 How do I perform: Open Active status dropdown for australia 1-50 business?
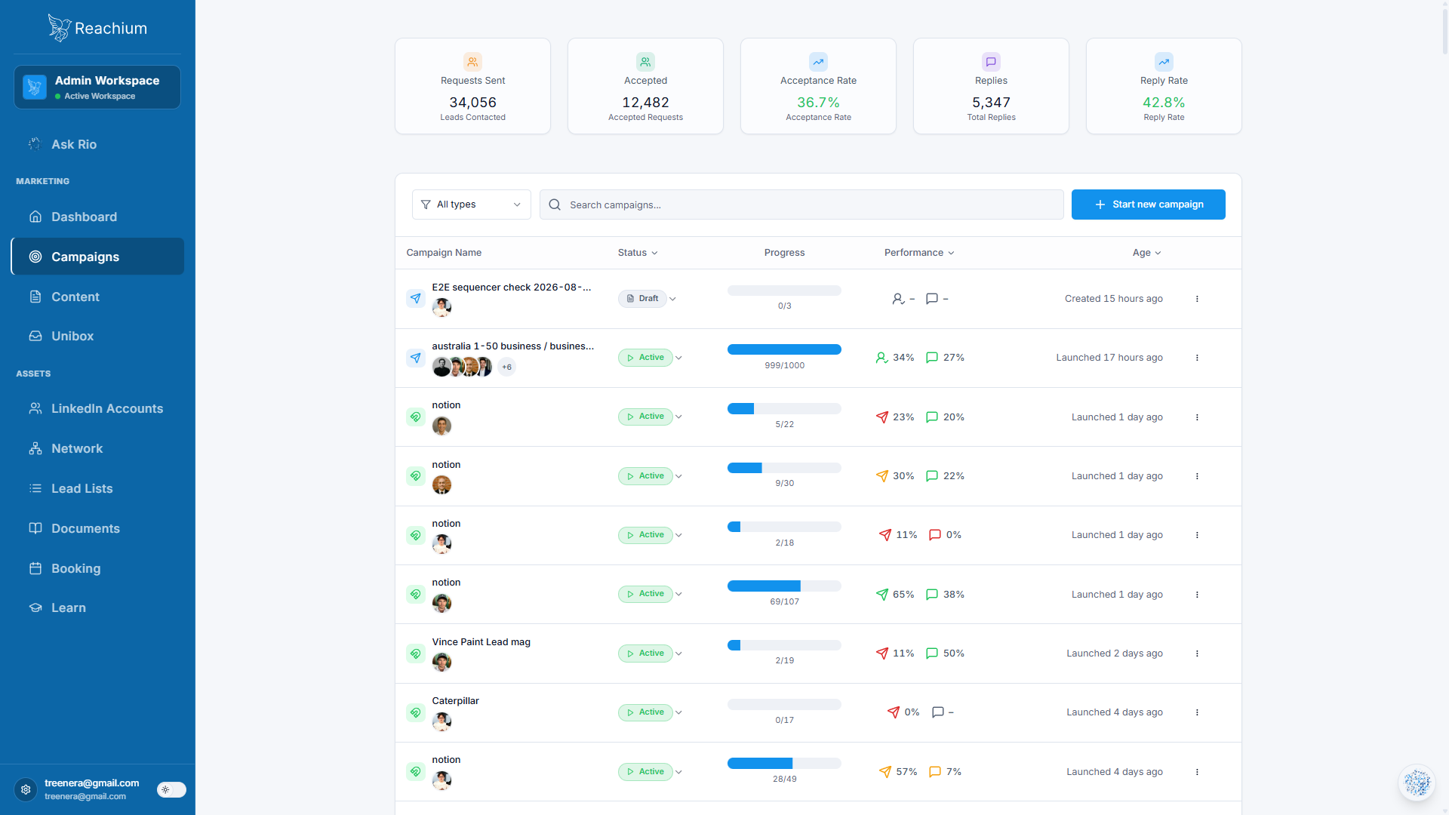click(x=650, y=358)
